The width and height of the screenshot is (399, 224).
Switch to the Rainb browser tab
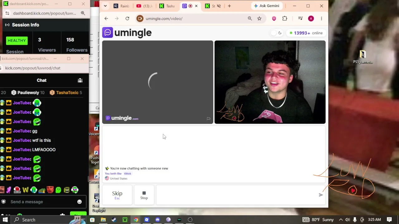pos(122,6)
